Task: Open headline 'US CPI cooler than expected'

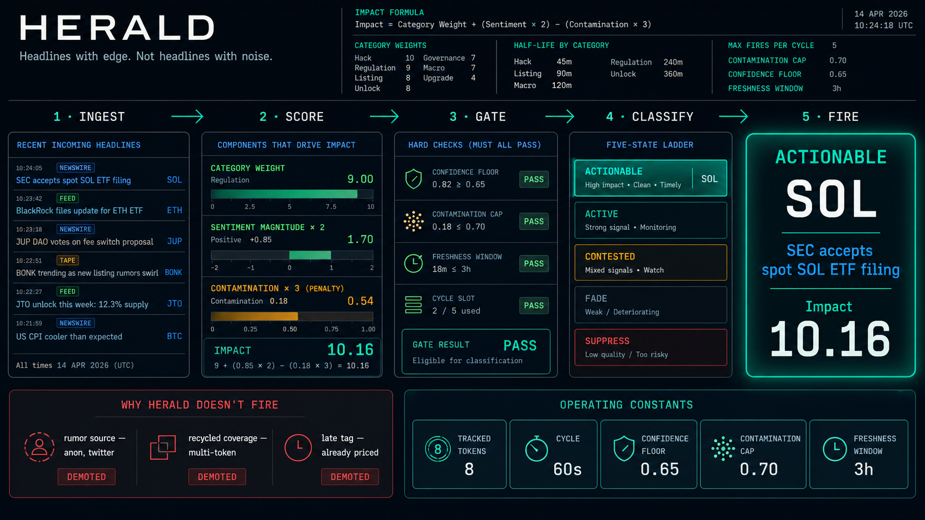Action: (69, 337)
